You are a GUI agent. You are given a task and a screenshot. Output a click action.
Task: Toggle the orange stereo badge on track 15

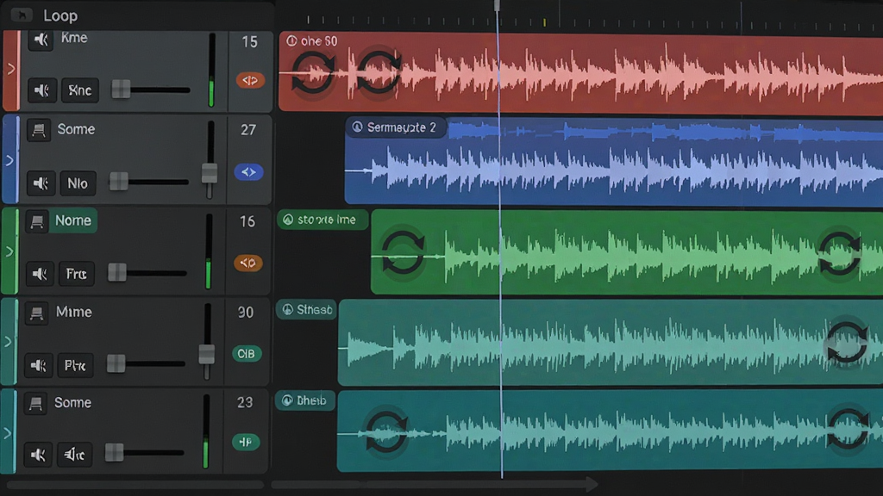click(x=250, y=80)
